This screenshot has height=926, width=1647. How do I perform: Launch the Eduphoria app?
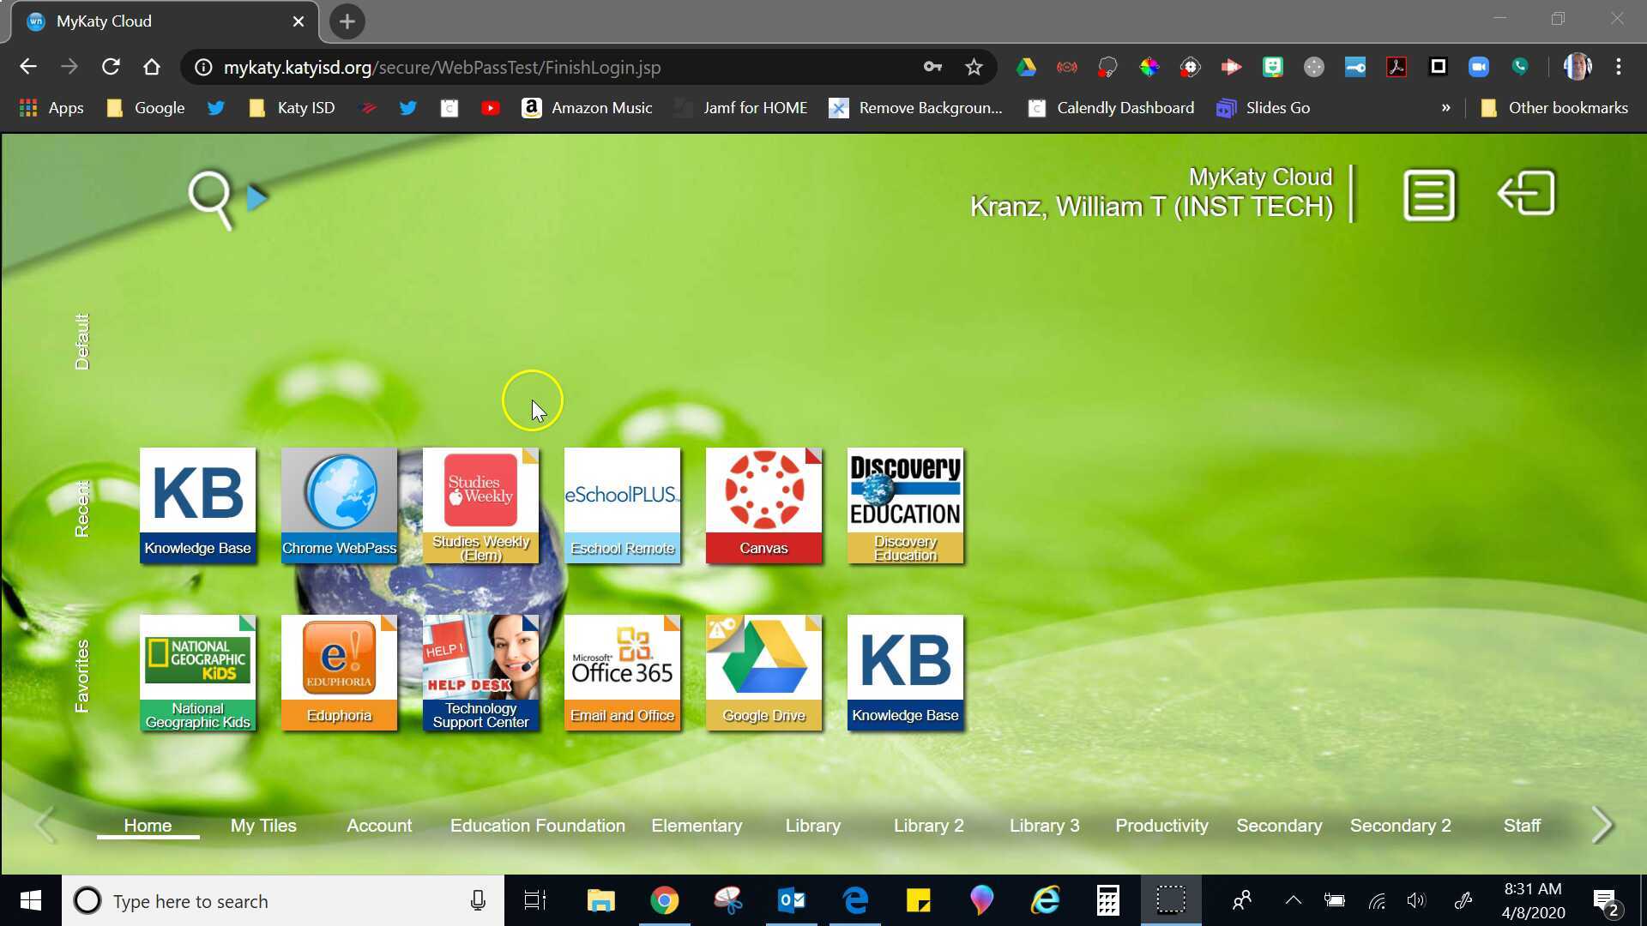pyautogui.click(x=339, y=672)
